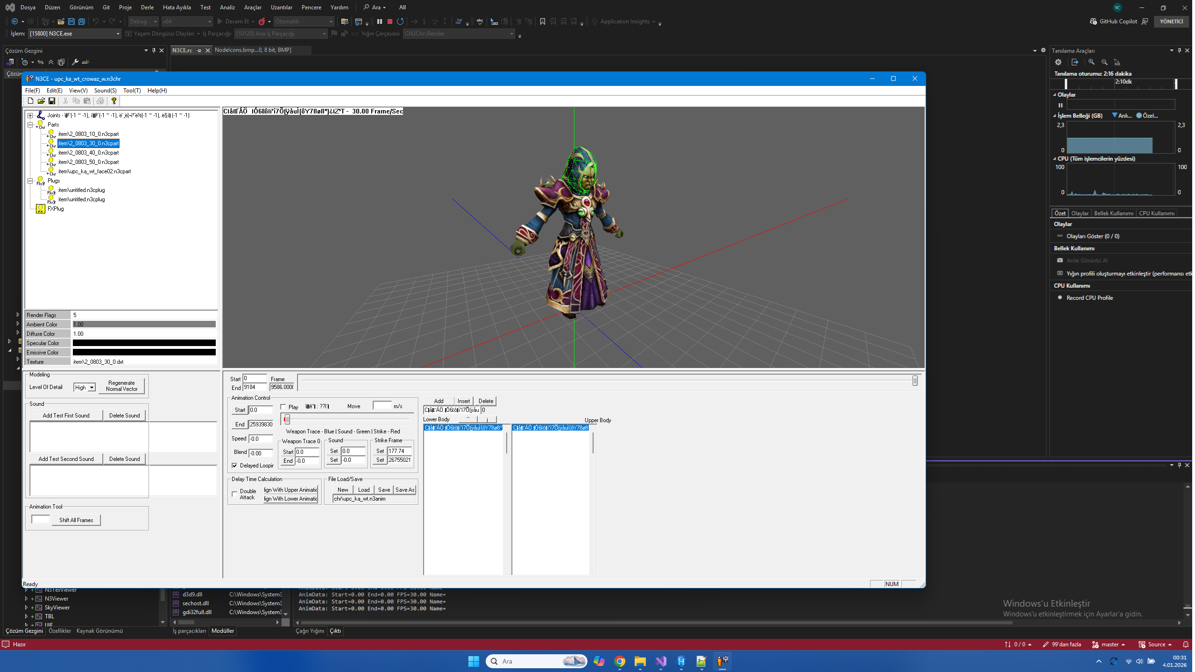Open the Level Of Detail dropdown
1195x672 pixels.
[x=92, y=388]
